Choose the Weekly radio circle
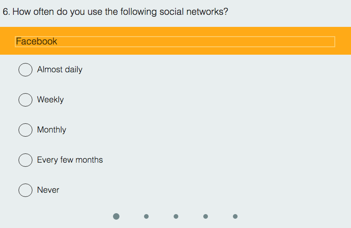 click(25, 100)
